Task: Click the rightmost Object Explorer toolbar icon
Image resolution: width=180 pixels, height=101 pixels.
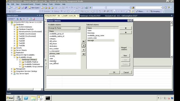Action: 34,19
